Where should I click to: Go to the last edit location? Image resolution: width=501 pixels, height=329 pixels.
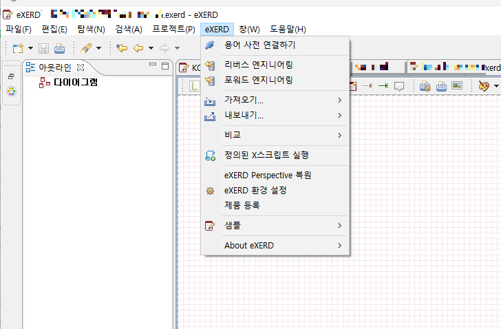122,48
